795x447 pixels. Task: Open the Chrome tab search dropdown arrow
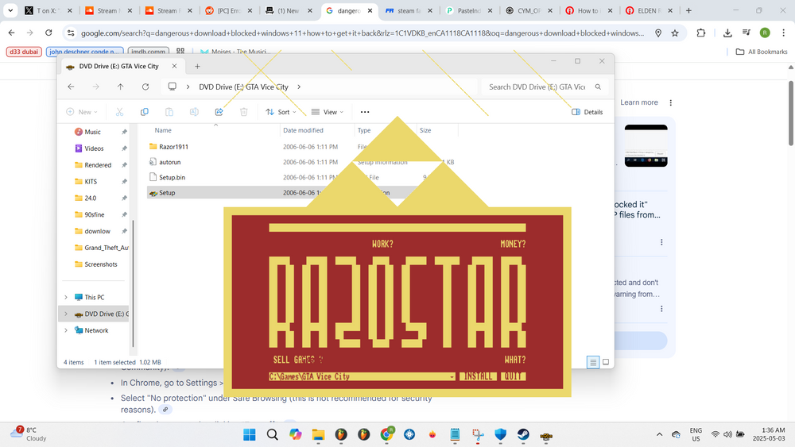(10, 10)
